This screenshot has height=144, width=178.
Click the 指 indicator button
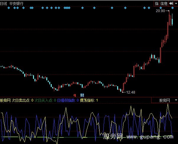click(157, 4)
